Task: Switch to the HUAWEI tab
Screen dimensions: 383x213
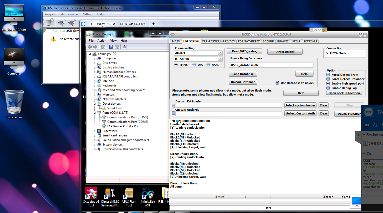Action: tap(282, 41)
